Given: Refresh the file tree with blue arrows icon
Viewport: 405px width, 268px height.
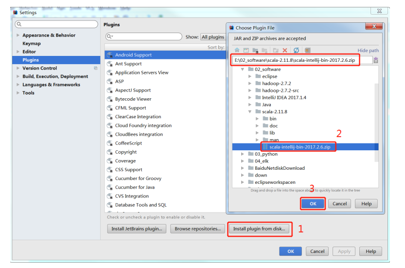Looking at the screenshot, I should click(296, 50).
